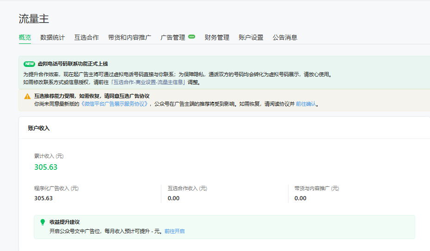The width and height of the screenshot is (430, 251).
Task: Click the green 305.63 total income value
Action: 46,167
